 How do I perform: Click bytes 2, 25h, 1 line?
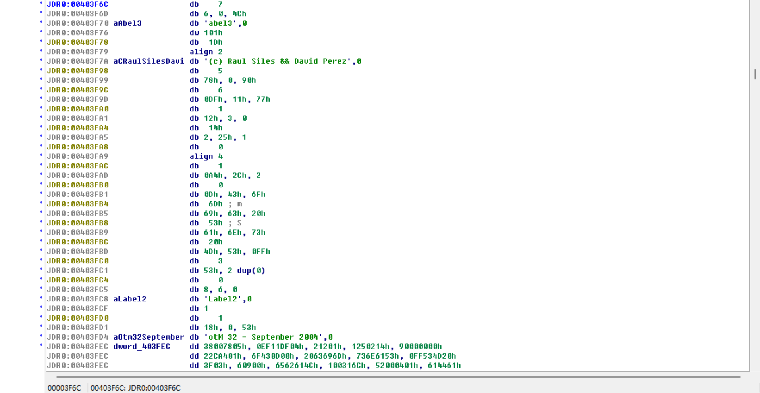click(x=218, y=137)
